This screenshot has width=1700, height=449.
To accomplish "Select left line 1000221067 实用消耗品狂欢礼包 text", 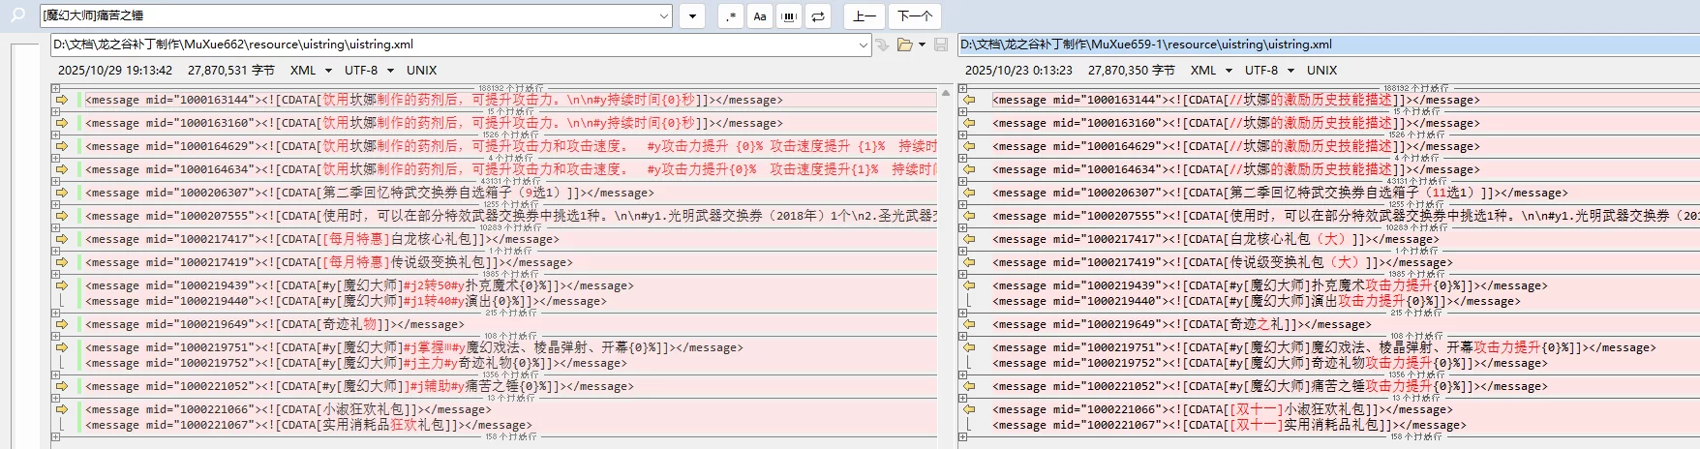I will pyautogui.click(x=383, y=425).
